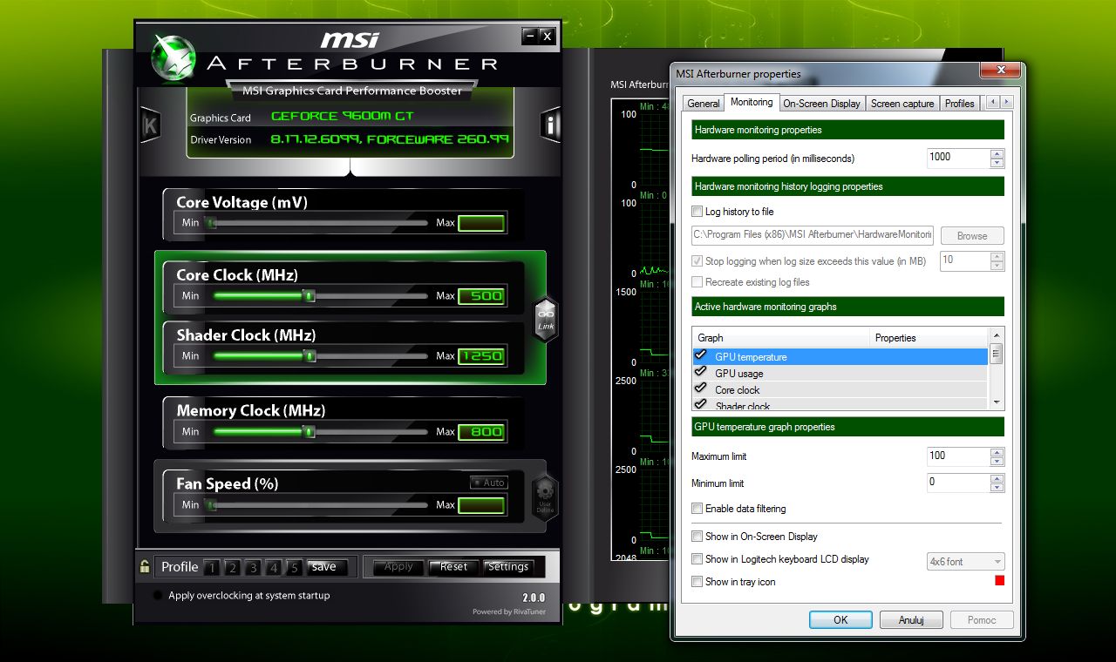Check Show in Logitech keyboard LCD display

(x=697, y=559)
